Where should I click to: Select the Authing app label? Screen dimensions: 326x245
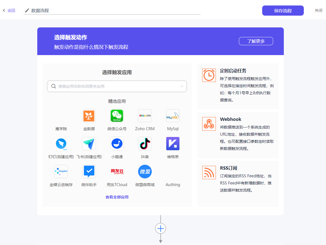pos(173,185)
